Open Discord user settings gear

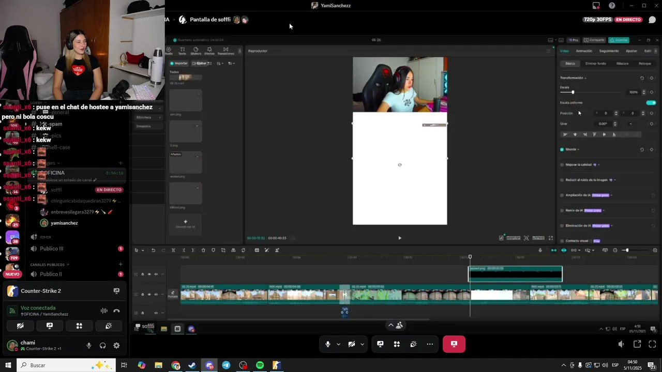[116, 346]
